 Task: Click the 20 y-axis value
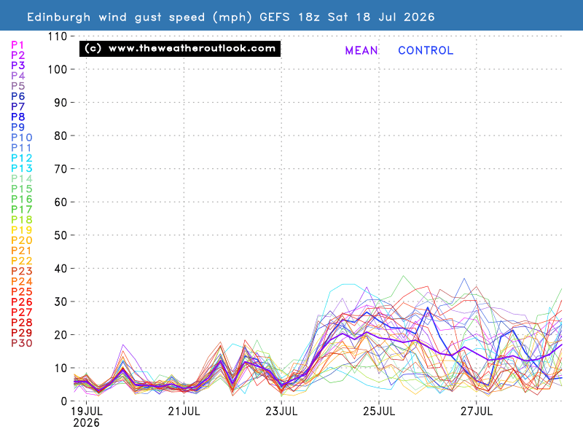pos(60,335)
